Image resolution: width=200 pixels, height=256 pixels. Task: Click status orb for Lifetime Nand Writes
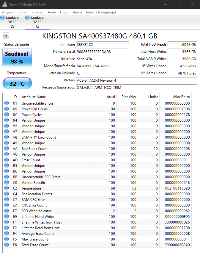pos(7,216)
